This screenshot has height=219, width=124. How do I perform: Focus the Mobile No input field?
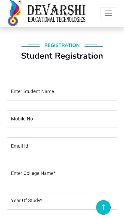pos(62,119)
